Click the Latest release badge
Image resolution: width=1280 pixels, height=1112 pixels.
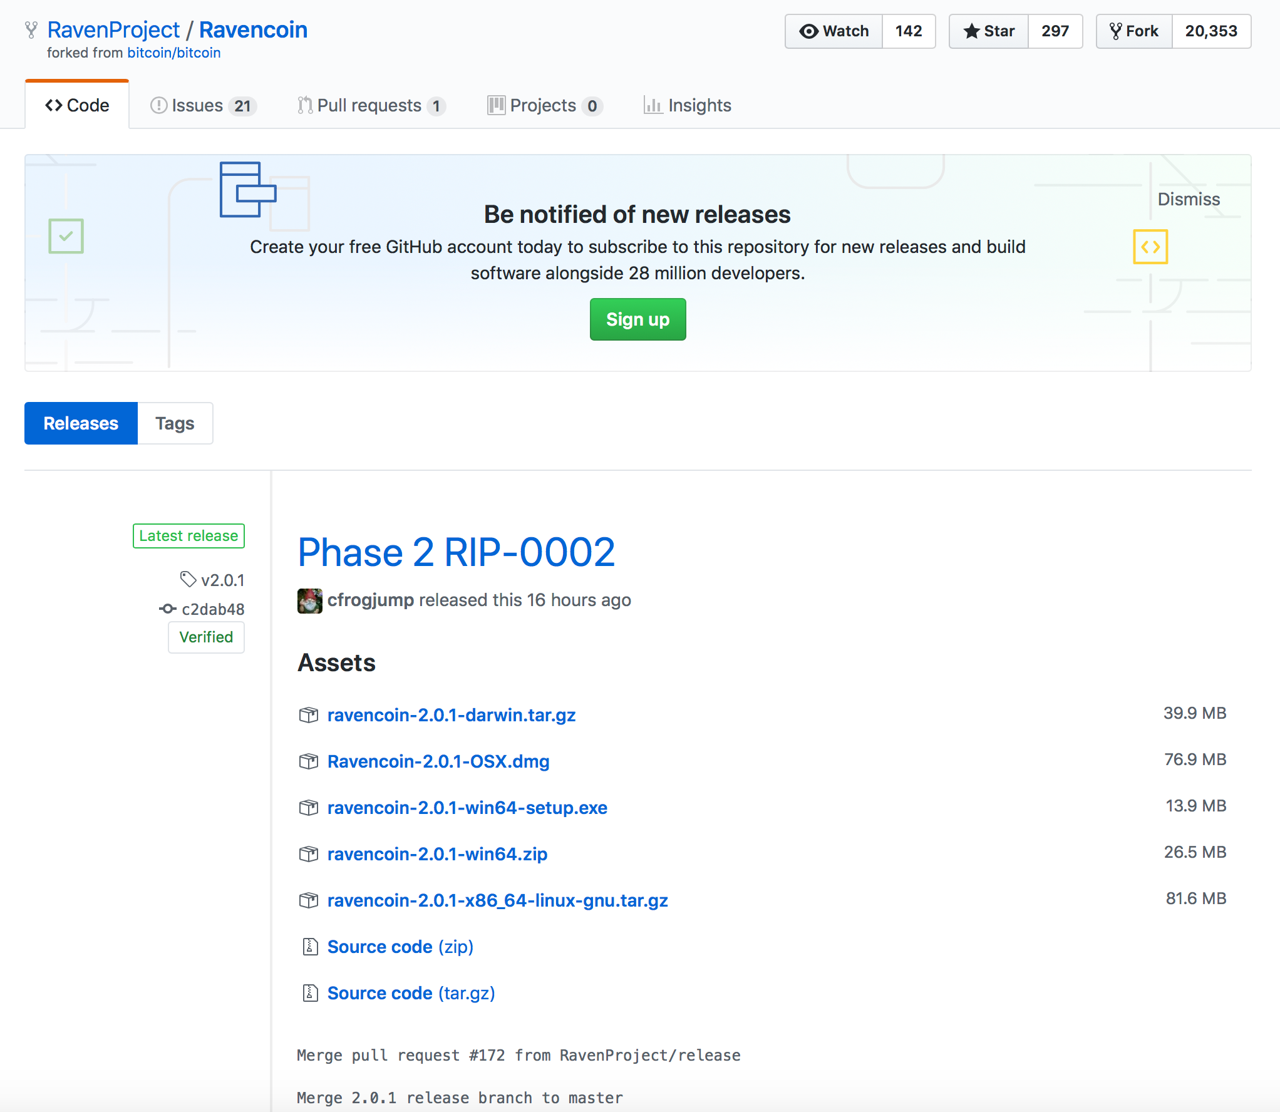click(188, 536)
